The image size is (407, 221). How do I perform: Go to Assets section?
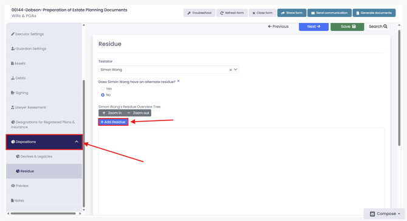point(44,64)
